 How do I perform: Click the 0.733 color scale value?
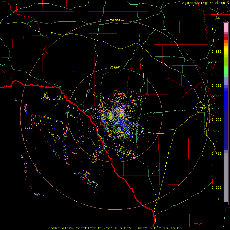pyautogui.click(x=216, y=86)
